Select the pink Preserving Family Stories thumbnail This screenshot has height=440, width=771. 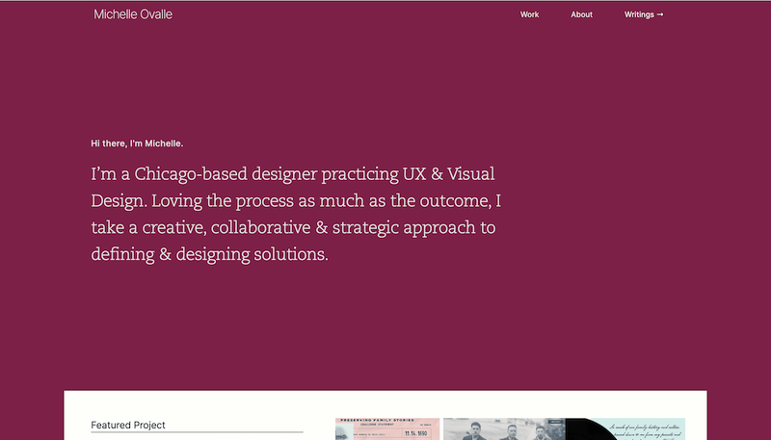(x=387, y=429)
